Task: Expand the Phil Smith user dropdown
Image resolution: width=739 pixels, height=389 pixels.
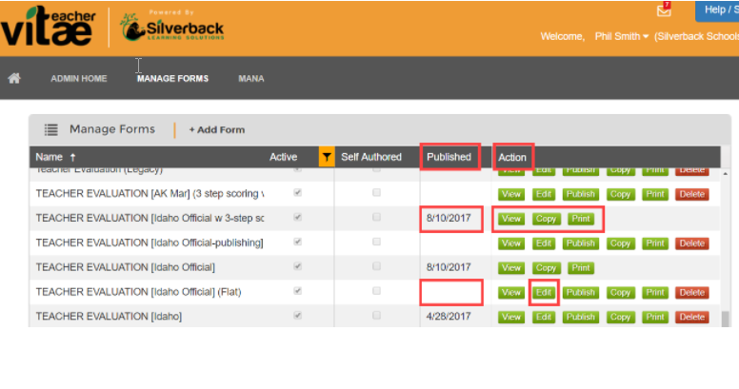Action: click(x=619, y=36)
